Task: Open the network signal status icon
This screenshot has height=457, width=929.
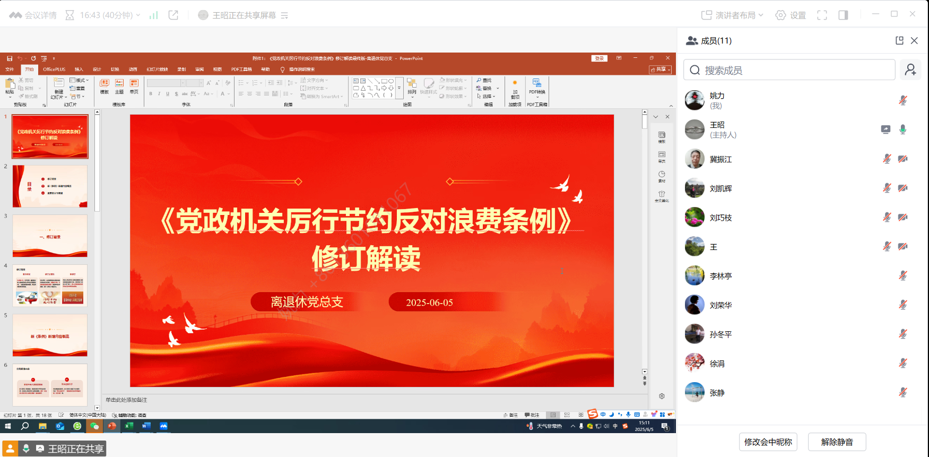Action: 153,15
